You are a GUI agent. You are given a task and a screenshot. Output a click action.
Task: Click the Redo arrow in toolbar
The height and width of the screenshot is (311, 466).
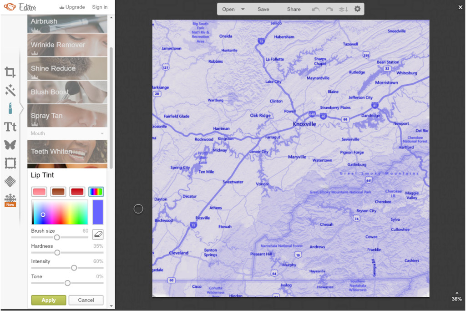[x=329, y=9]
